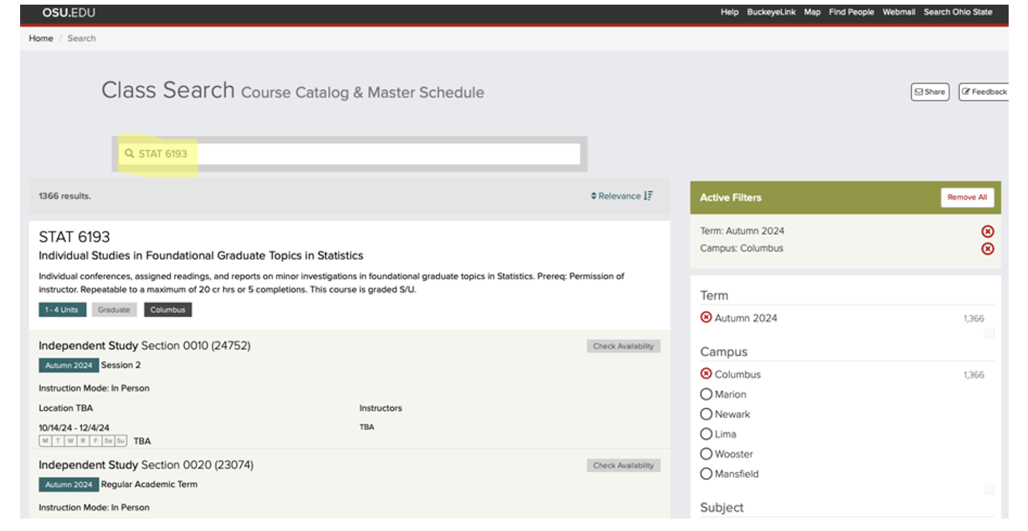
Task: Select the Newark campus radio button
Action: pos(706,414)
